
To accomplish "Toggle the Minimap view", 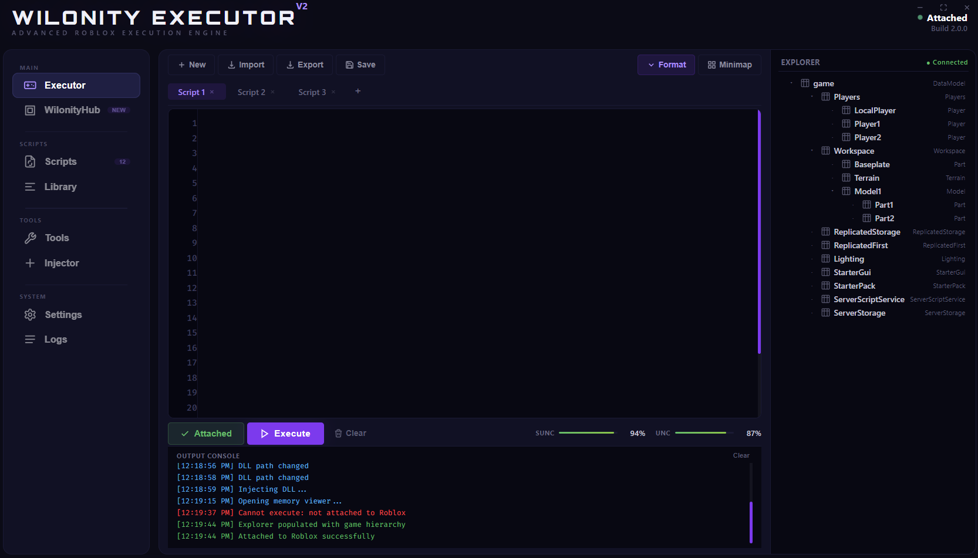I will coord(730,65).
